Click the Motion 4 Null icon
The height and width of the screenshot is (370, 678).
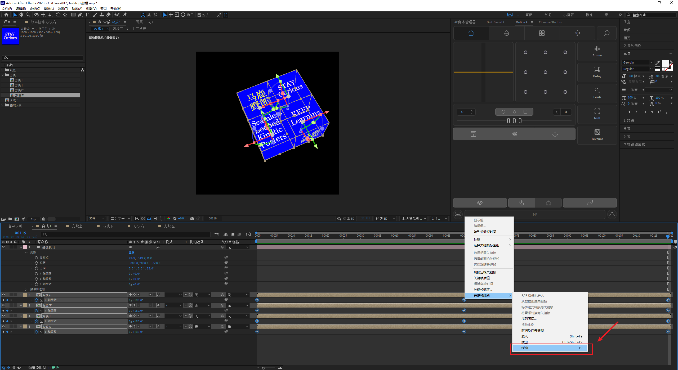[597, 114]
